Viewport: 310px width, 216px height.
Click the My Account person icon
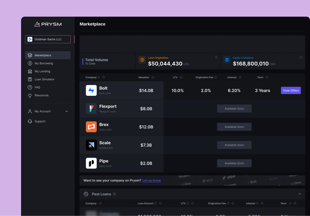click(x=30, y=111)
